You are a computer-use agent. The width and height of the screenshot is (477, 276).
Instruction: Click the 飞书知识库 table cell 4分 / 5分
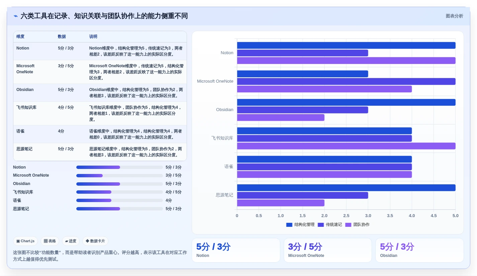click(x=66, y=107)
